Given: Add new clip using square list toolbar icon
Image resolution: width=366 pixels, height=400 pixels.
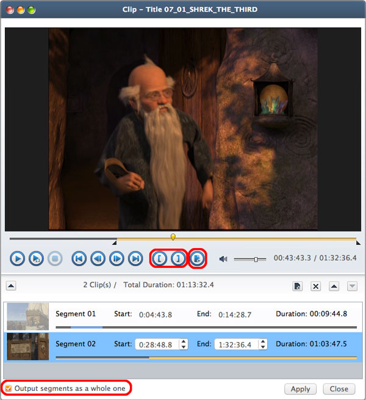Looking at the screenshot, I should pyautogui.click(x=297, y=286).
